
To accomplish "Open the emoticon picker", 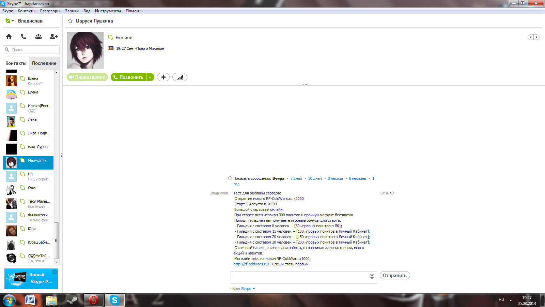I will pos(372,276).
